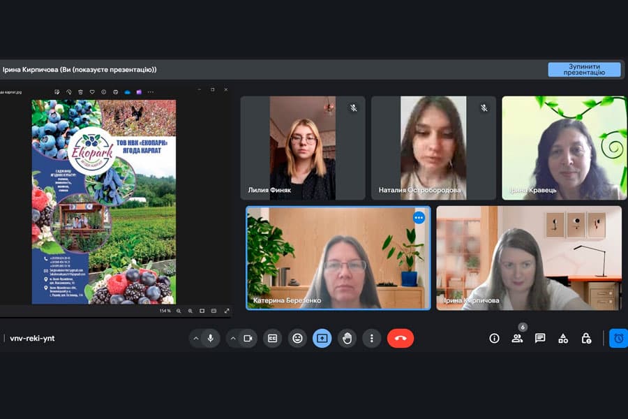
Task: Click the Ekopark flyer image
Action: tap(104, 202)
